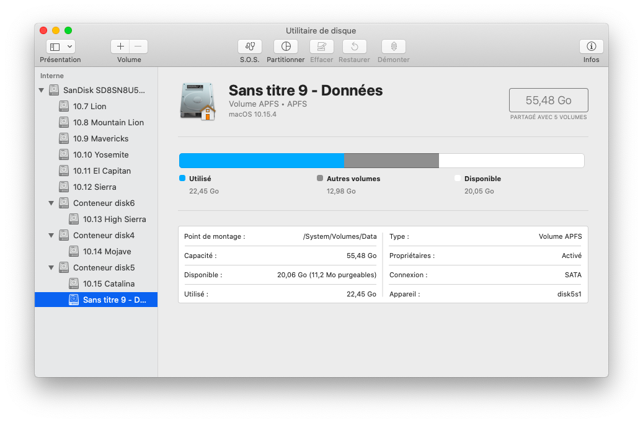Collapse Conteneur disk4 disclosure triangle
643x423 pixels.
pos(51,236)
